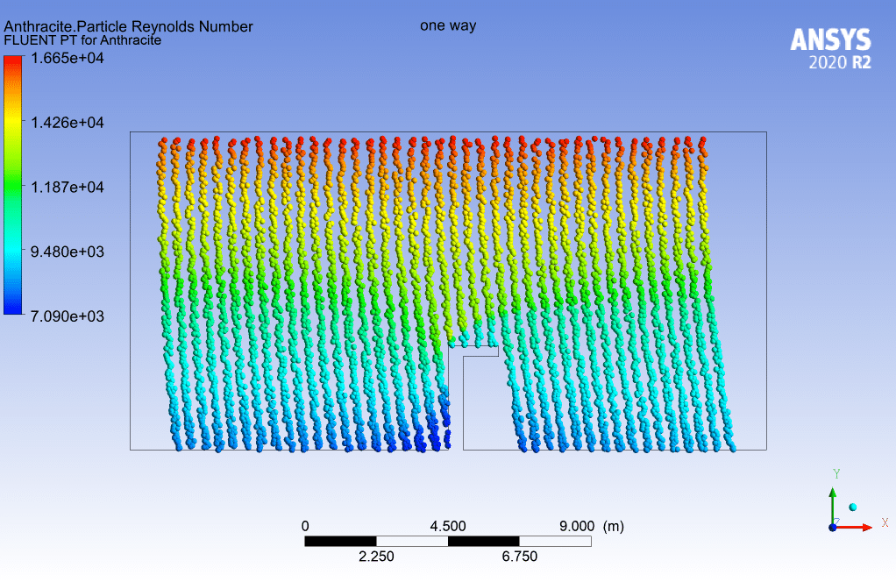Click the ANSYS logo
Viewport: 896px width, 582px height.
click(x=830, y=40)
